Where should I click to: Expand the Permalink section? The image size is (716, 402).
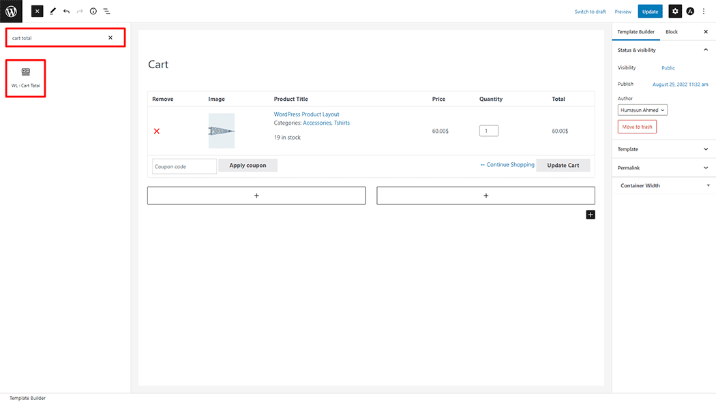[x=705, y=168]
